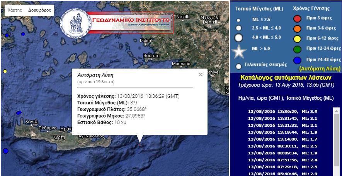This screenshot has height=176, width=342.
Task: Click the yellow earthquake marker on the map
Action: (5, 71)
